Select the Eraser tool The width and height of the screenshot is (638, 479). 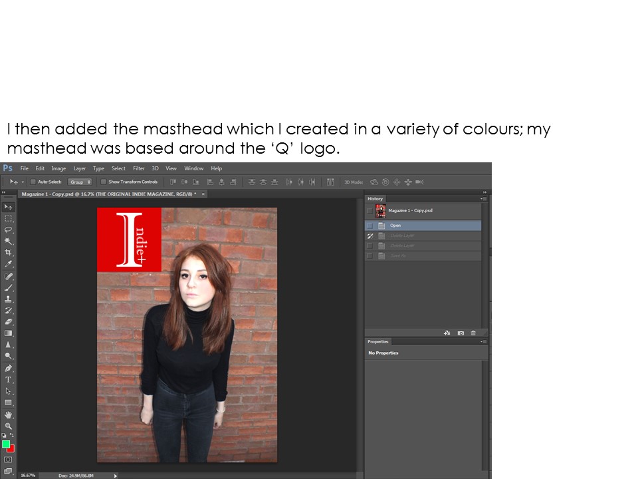8,322
